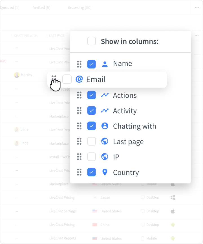Viewport: 203px width, 244px height.
Task: Toggle the Show in columns master checkbox
Action: pos(91,41)
